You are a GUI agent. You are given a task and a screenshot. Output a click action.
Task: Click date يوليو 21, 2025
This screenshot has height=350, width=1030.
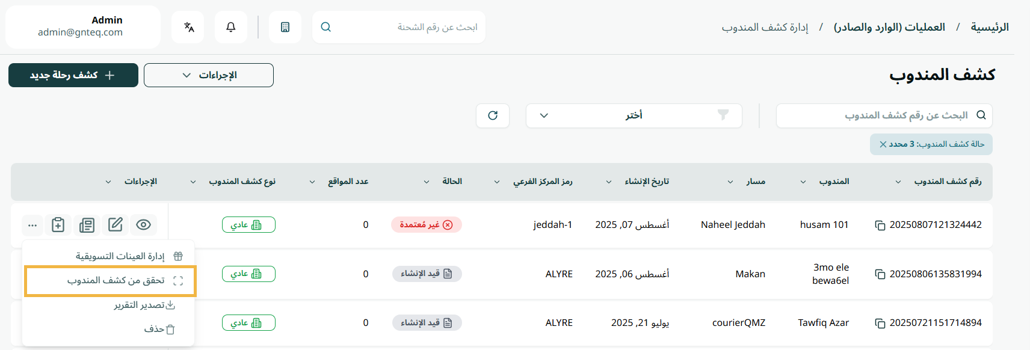(640, 323)
